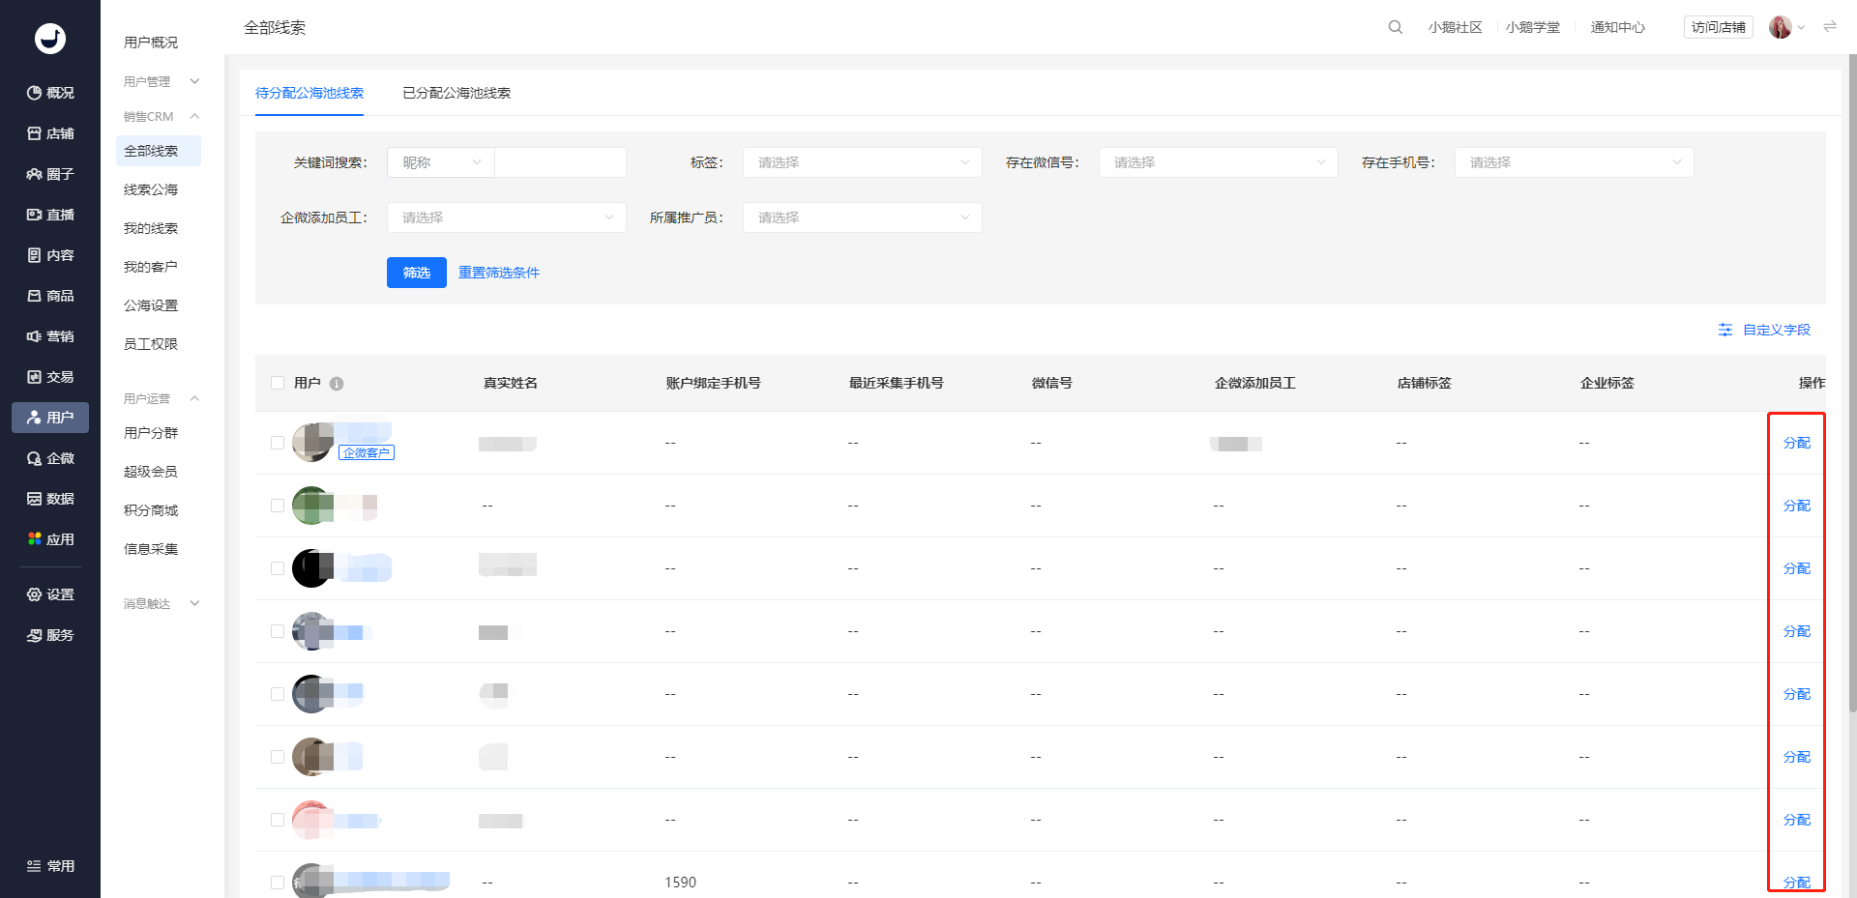
Task: Open 常用 favorites at sidebar bottom
Action: point(50,866)
